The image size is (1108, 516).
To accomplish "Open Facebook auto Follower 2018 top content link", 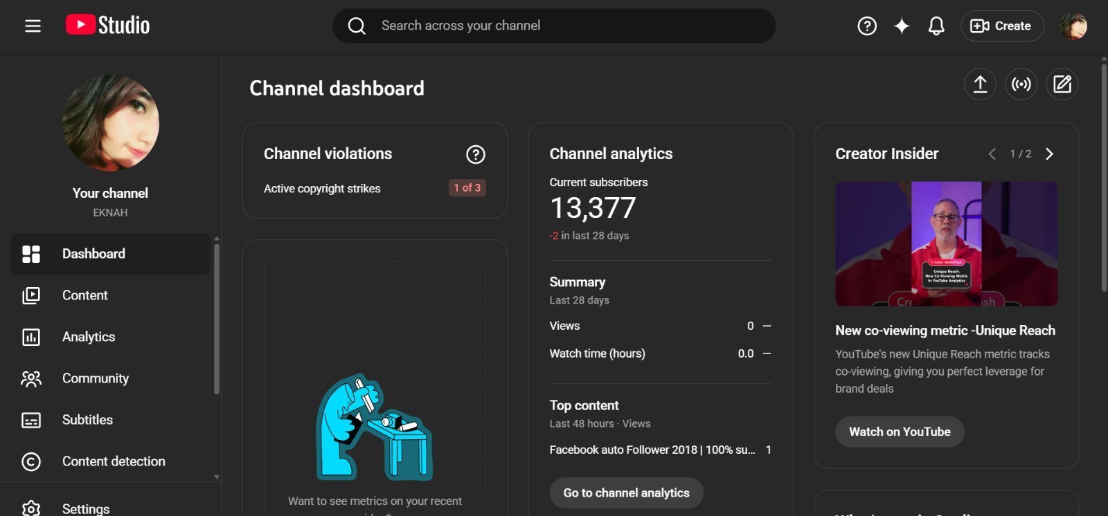I will (652, 450).
